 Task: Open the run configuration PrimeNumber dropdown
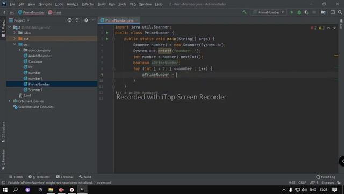269,12
